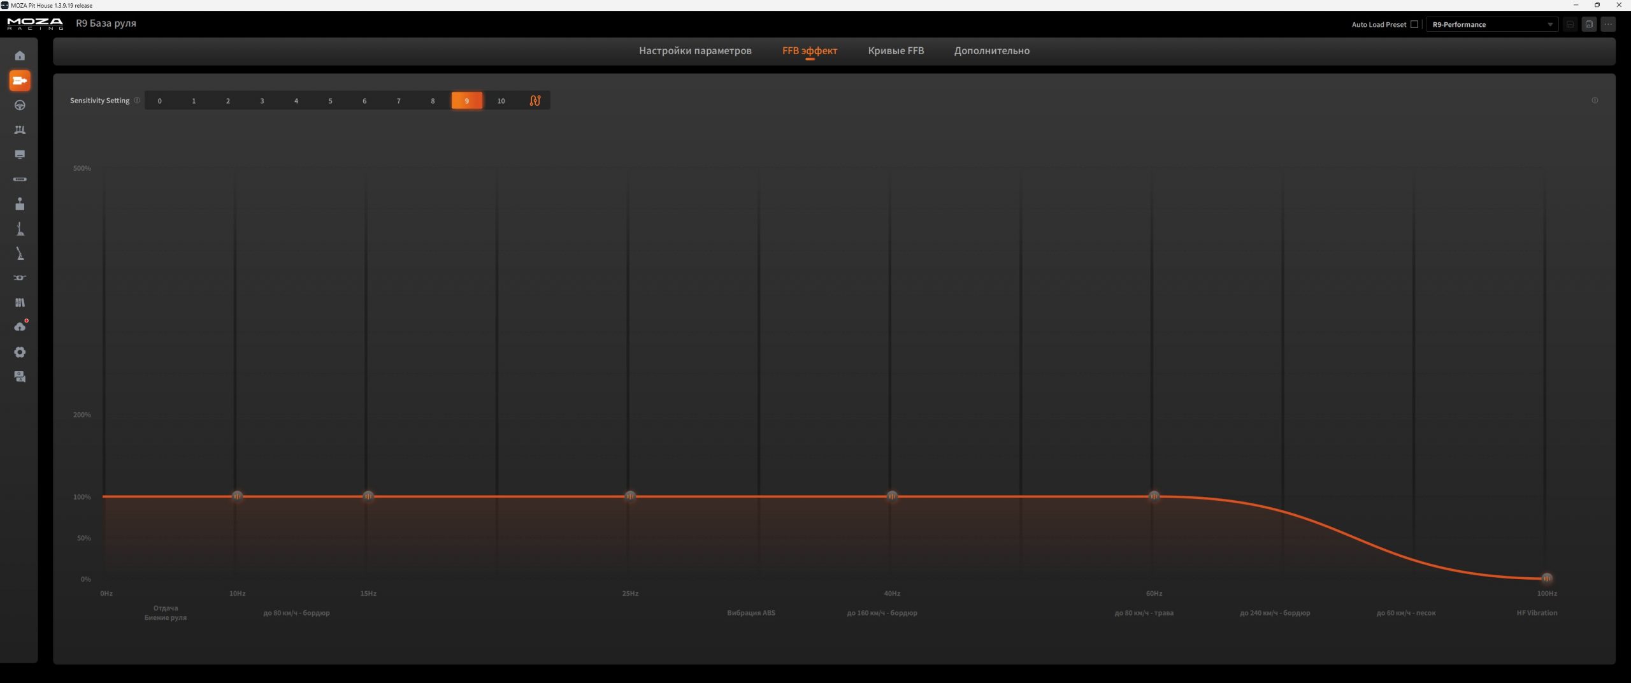Open the pedals settings icon
The image size is (1631, 683).
[x=20, y=130]
